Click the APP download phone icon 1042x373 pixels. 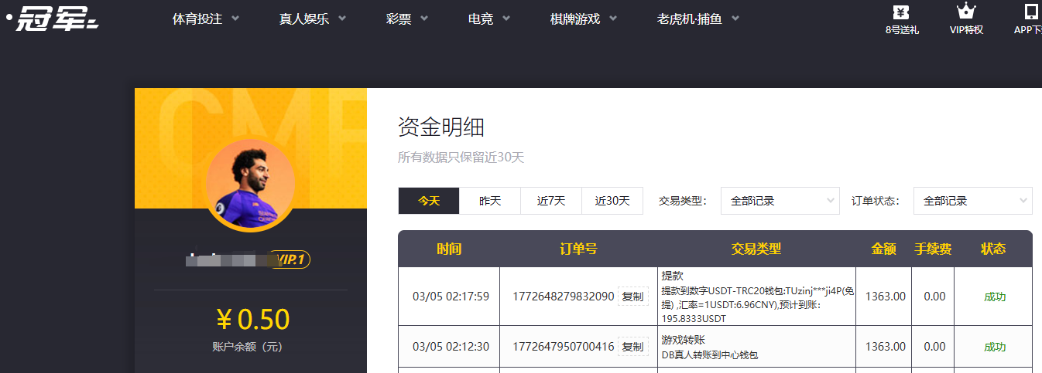coord(1030,12)
